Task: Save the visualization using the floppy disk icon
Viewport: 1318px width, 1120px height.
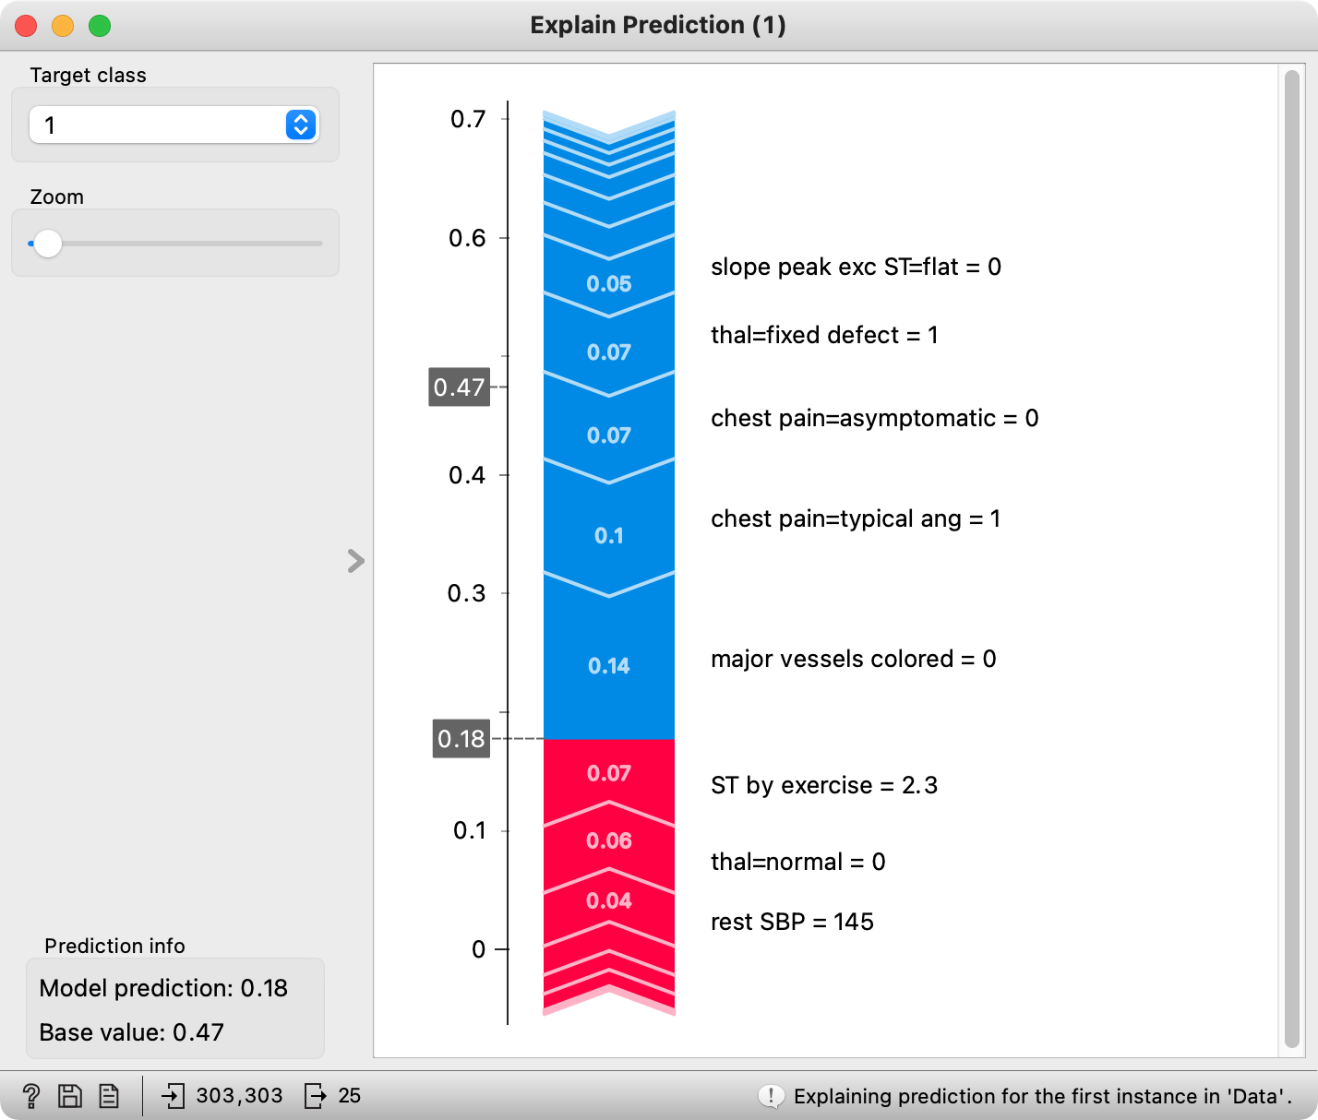Action: tap(70, 1096)
